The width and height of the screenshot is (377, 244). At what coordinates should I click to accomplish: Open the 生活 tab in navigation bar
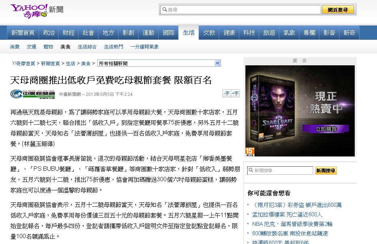click(188, 33)
